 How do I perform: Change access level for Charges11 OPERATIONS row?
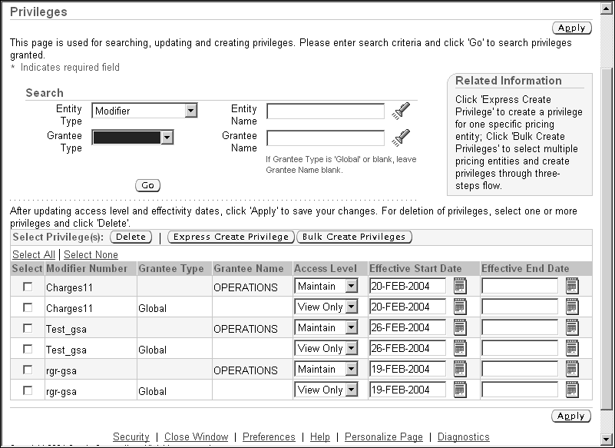(x=326, y=286)
